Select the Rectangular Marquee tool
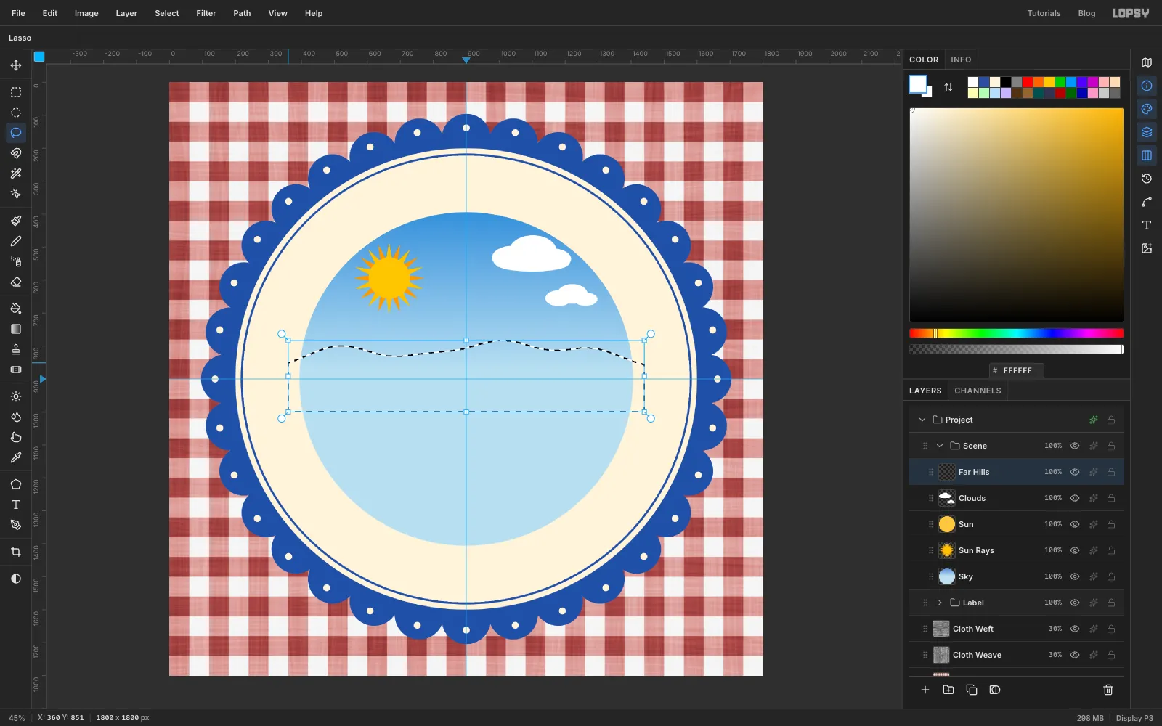This screenshot has height=726, width=1162. coord(16,92)
